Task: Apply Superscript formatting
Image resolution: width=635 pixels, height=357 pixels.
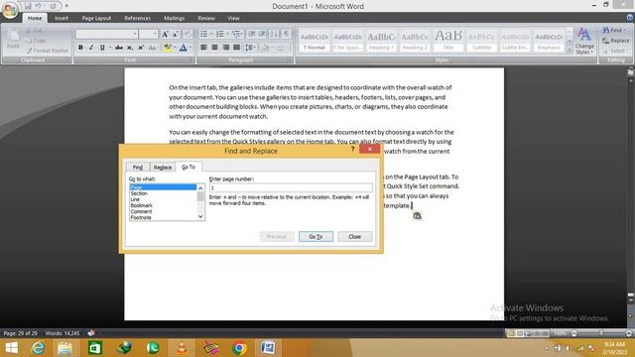Action: pos(141,48)
